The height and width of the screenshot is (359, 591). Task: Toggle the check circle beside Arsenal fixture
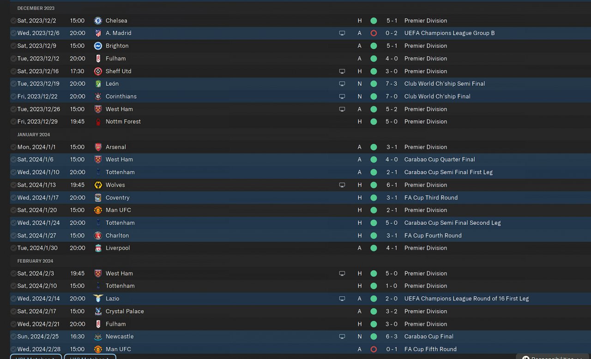click(x=13, y=147)
